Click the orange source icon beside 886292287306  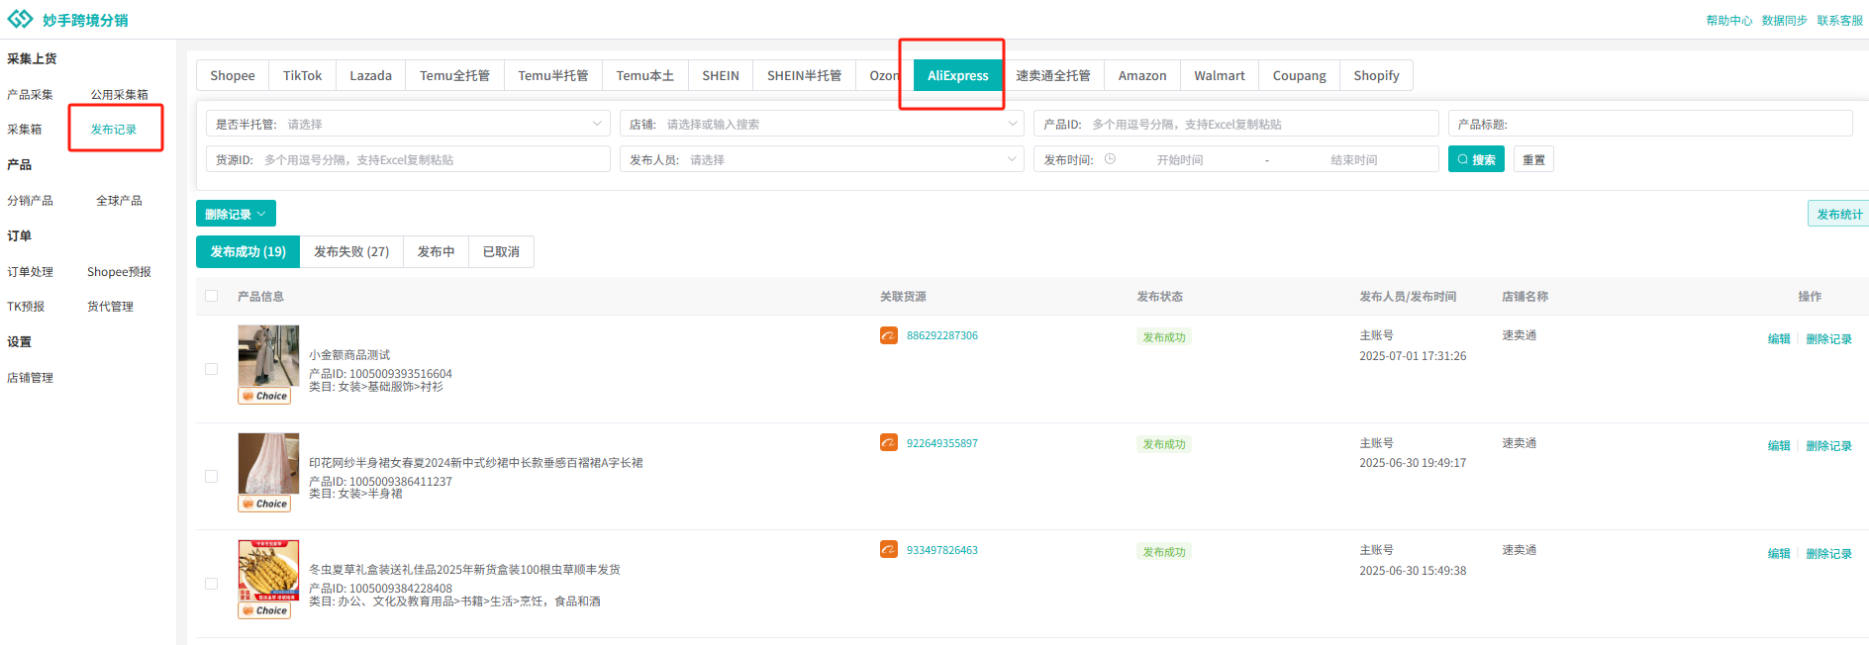pyautogui.click(x=889, y=335)
